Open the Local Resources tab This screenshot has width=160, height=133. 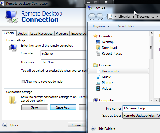click(42, 34)
